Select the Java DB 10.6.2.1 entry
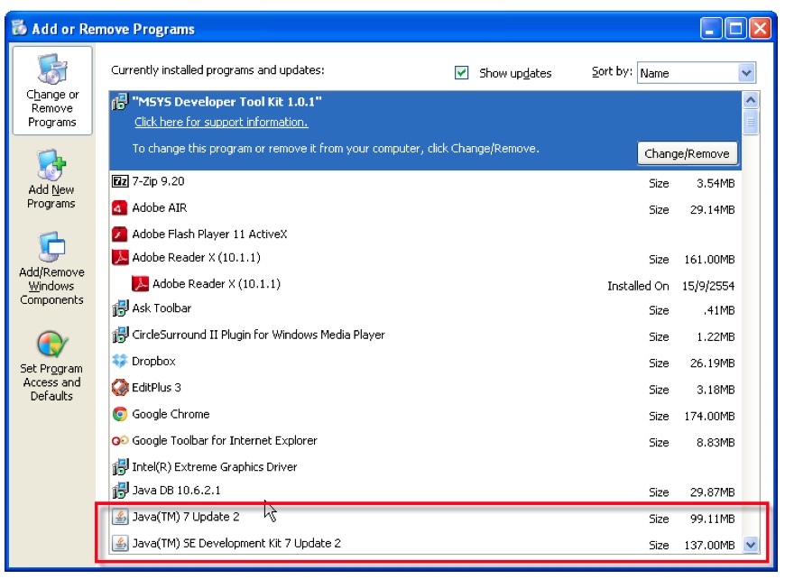785x579 pixels. coord(425,491)
